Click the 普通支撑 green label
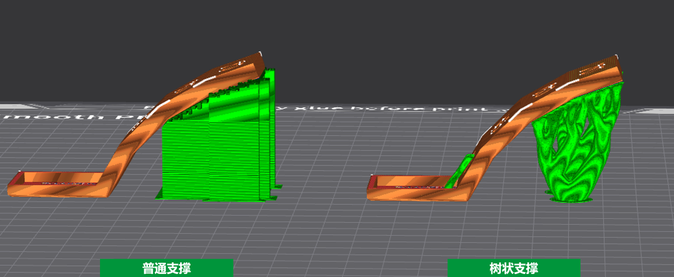The image size is (674, 277). 166,268
